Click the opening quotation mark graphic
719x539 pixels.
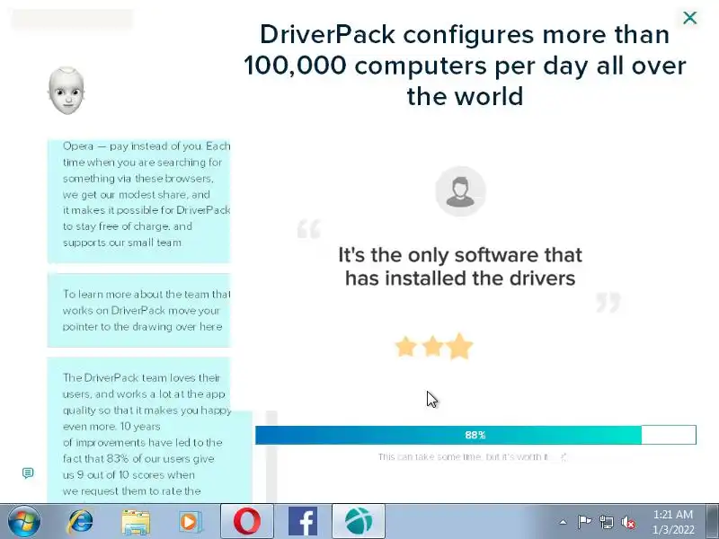coord(309,229)
